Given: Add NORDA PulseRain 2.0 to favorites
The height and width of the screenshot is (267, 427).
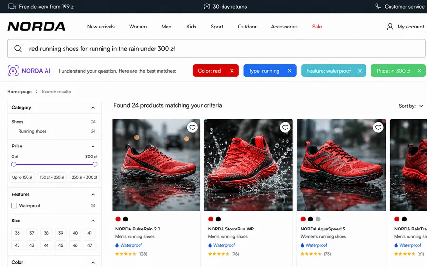Looking at the screenshot, I should tap(193, 128).
